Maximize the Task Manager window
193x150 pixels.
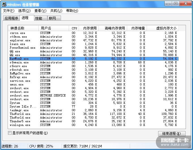pyautogui.click(x=176, y=4)
